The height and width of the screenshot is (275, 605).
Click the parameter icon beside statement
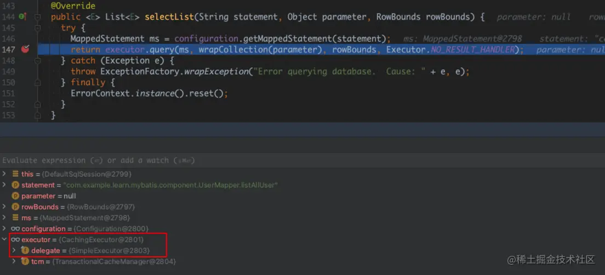click(15, 185)
